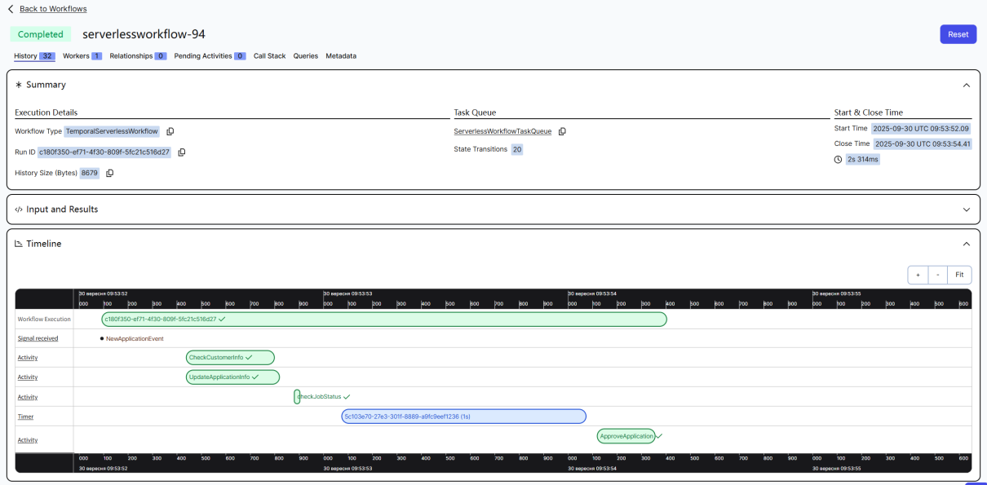Copy the Workflow Type value

point(170,131)
